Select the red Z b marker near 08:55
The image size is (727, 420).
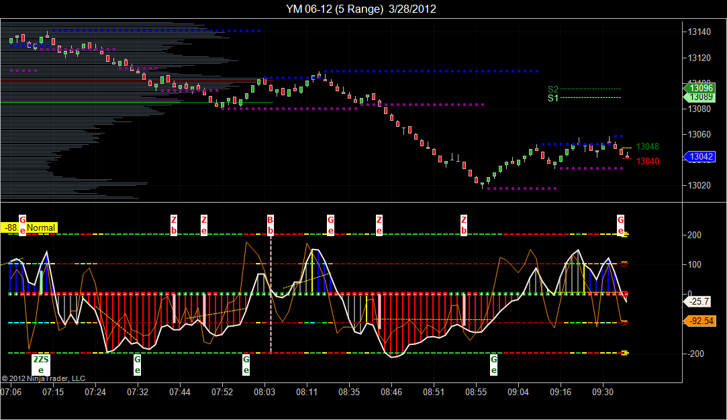click(x=464, y=225)
